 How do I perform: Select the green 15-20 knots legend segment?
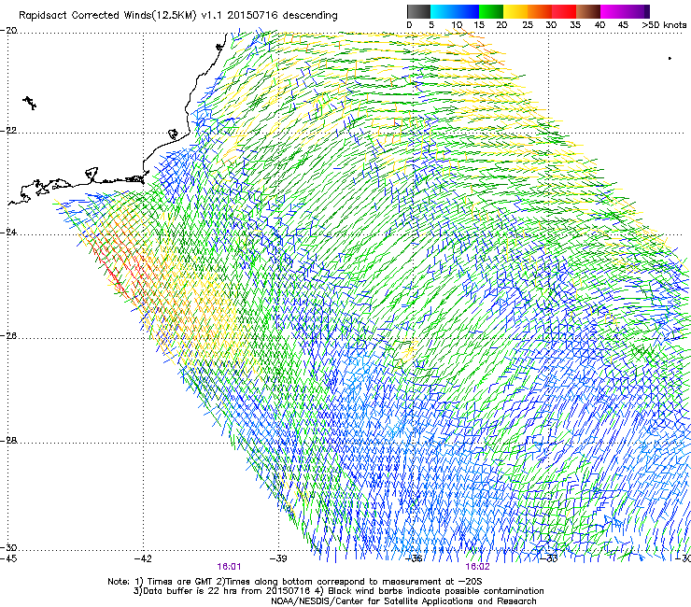point(491,11)
